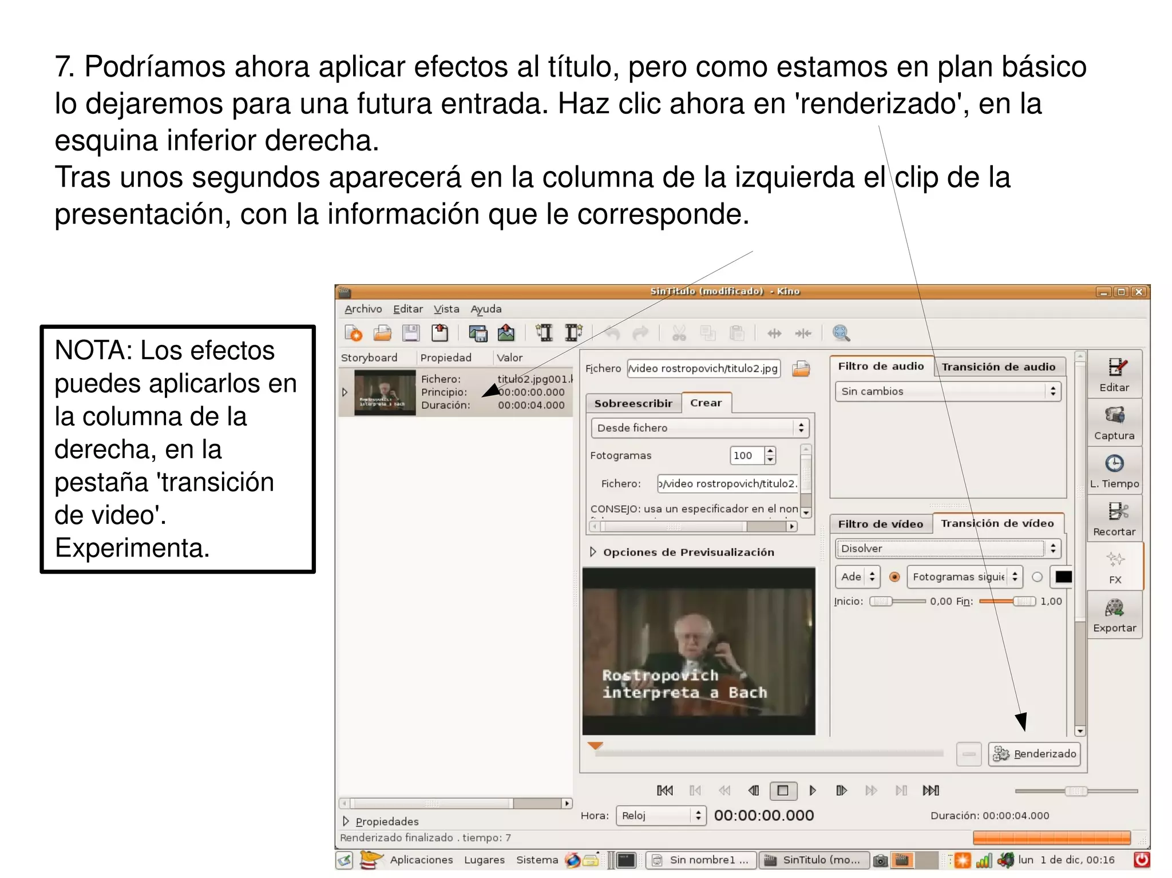Click the black color swatch
The width and height of the screenshot is (1172, 878).
[x=1063, y=577]
